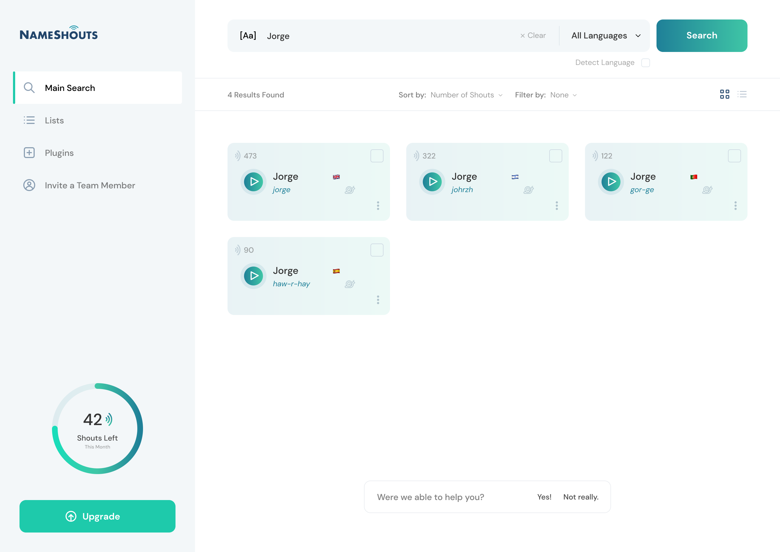Play the gor-ge pronunciation audio
The image size is (780, 552).
coord(611,182)
